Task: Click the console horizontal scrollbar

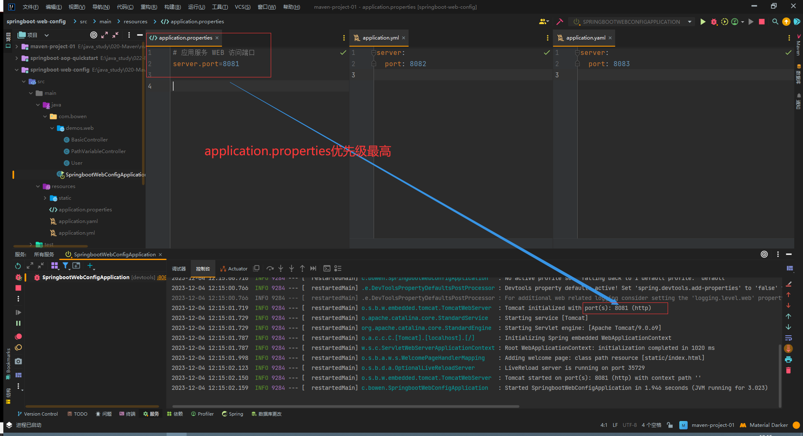Action: 346,406
